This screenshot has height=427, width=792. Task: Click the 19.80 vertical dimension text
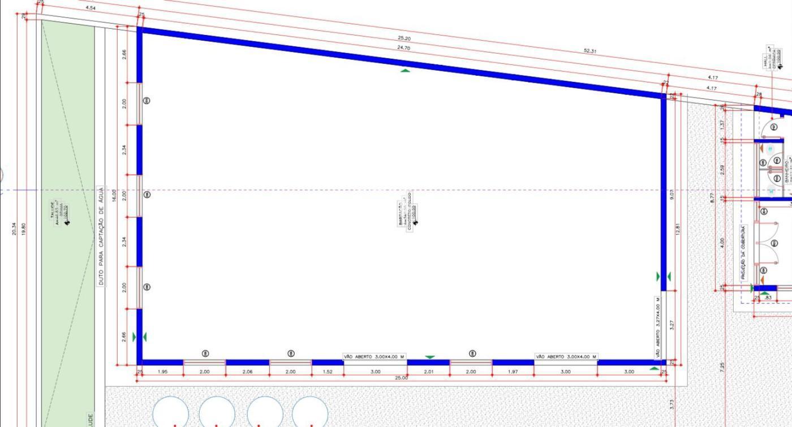coord(24,228)
